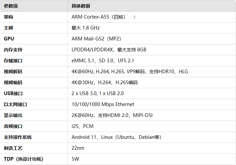Viewport: 236px width, 165px height.
Task: Click the loading spinner icon beside 四核
Action: (x=134, y=17)
